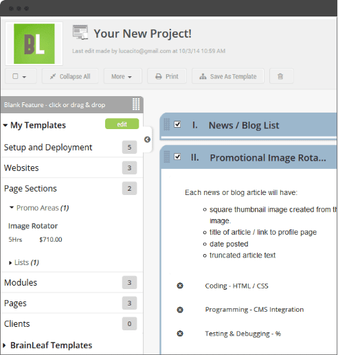Uncheck the News / Blog List checkbox

tap(177, 124)
